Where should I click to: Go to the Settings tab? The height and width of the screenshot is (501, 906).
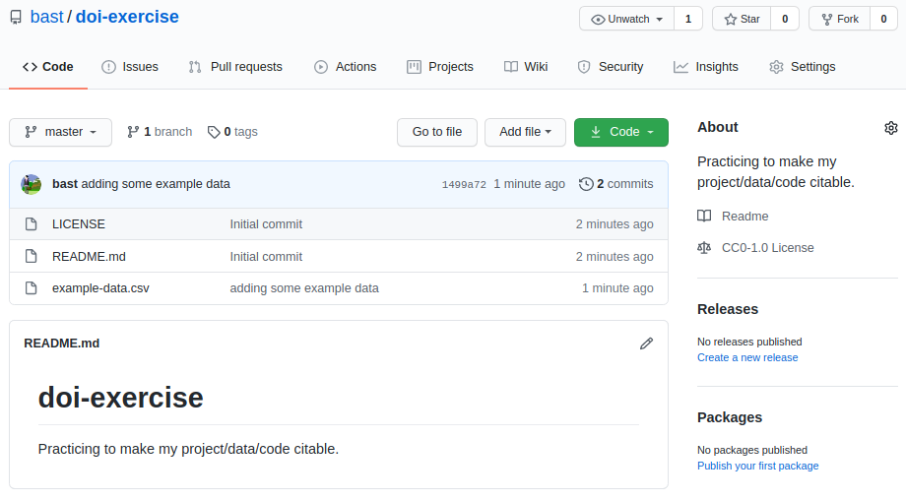point(802,67)
